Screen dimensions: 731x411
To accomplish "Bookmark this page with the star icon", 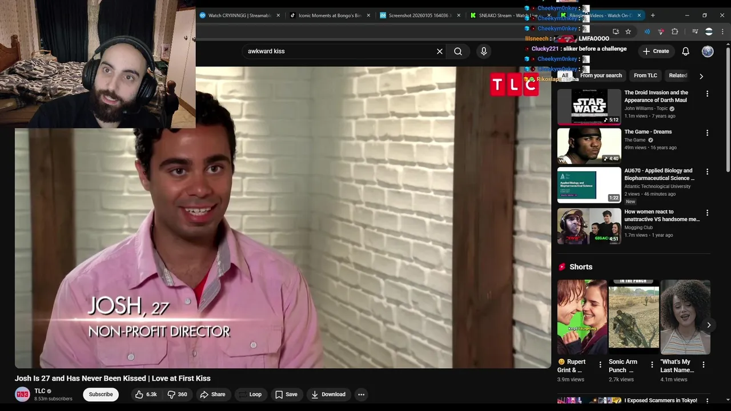I will pos(628,31).
